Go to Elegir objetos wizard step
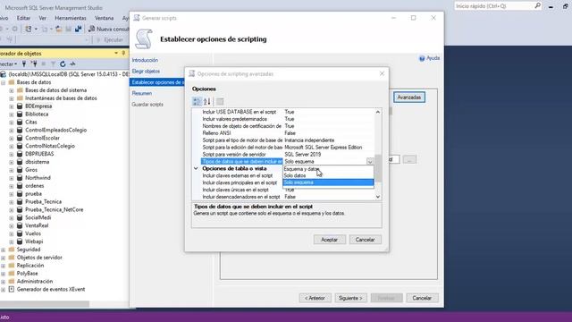The height and width of the screenshot is (322, 572). pos(146,72)
